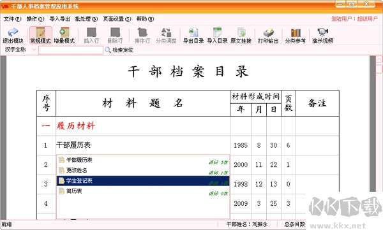Click the 材料题名 column header

[x=142, y=103]
